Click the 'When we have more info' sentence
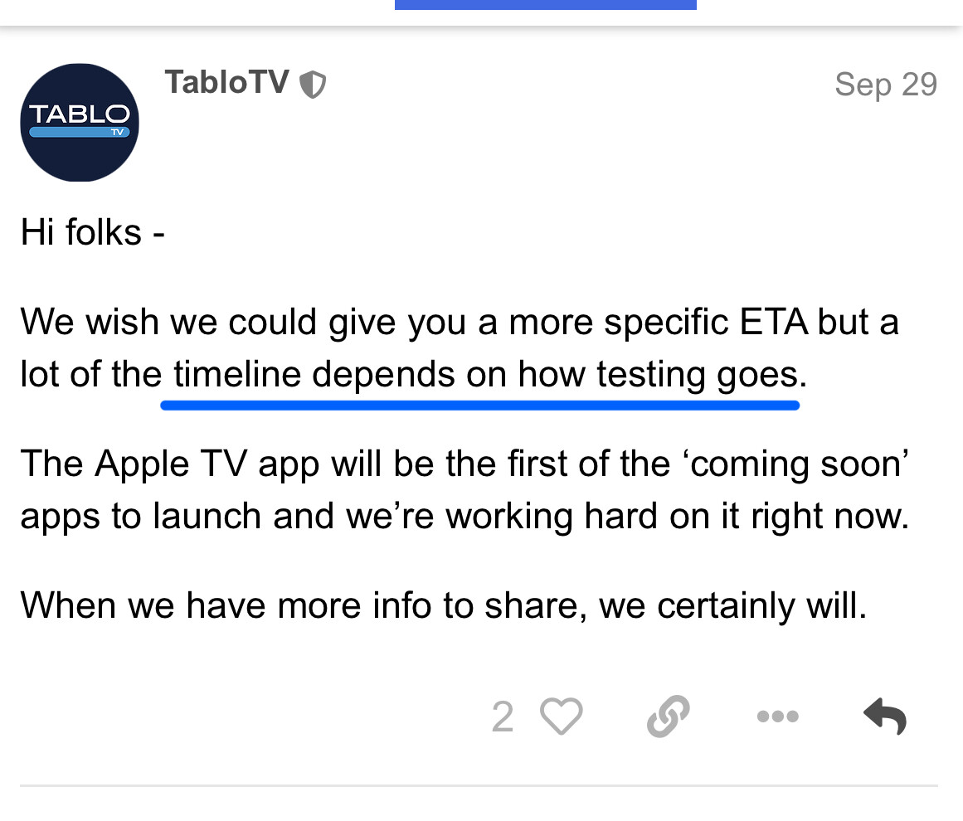This screenshot has height=821, width=963. 444,605
